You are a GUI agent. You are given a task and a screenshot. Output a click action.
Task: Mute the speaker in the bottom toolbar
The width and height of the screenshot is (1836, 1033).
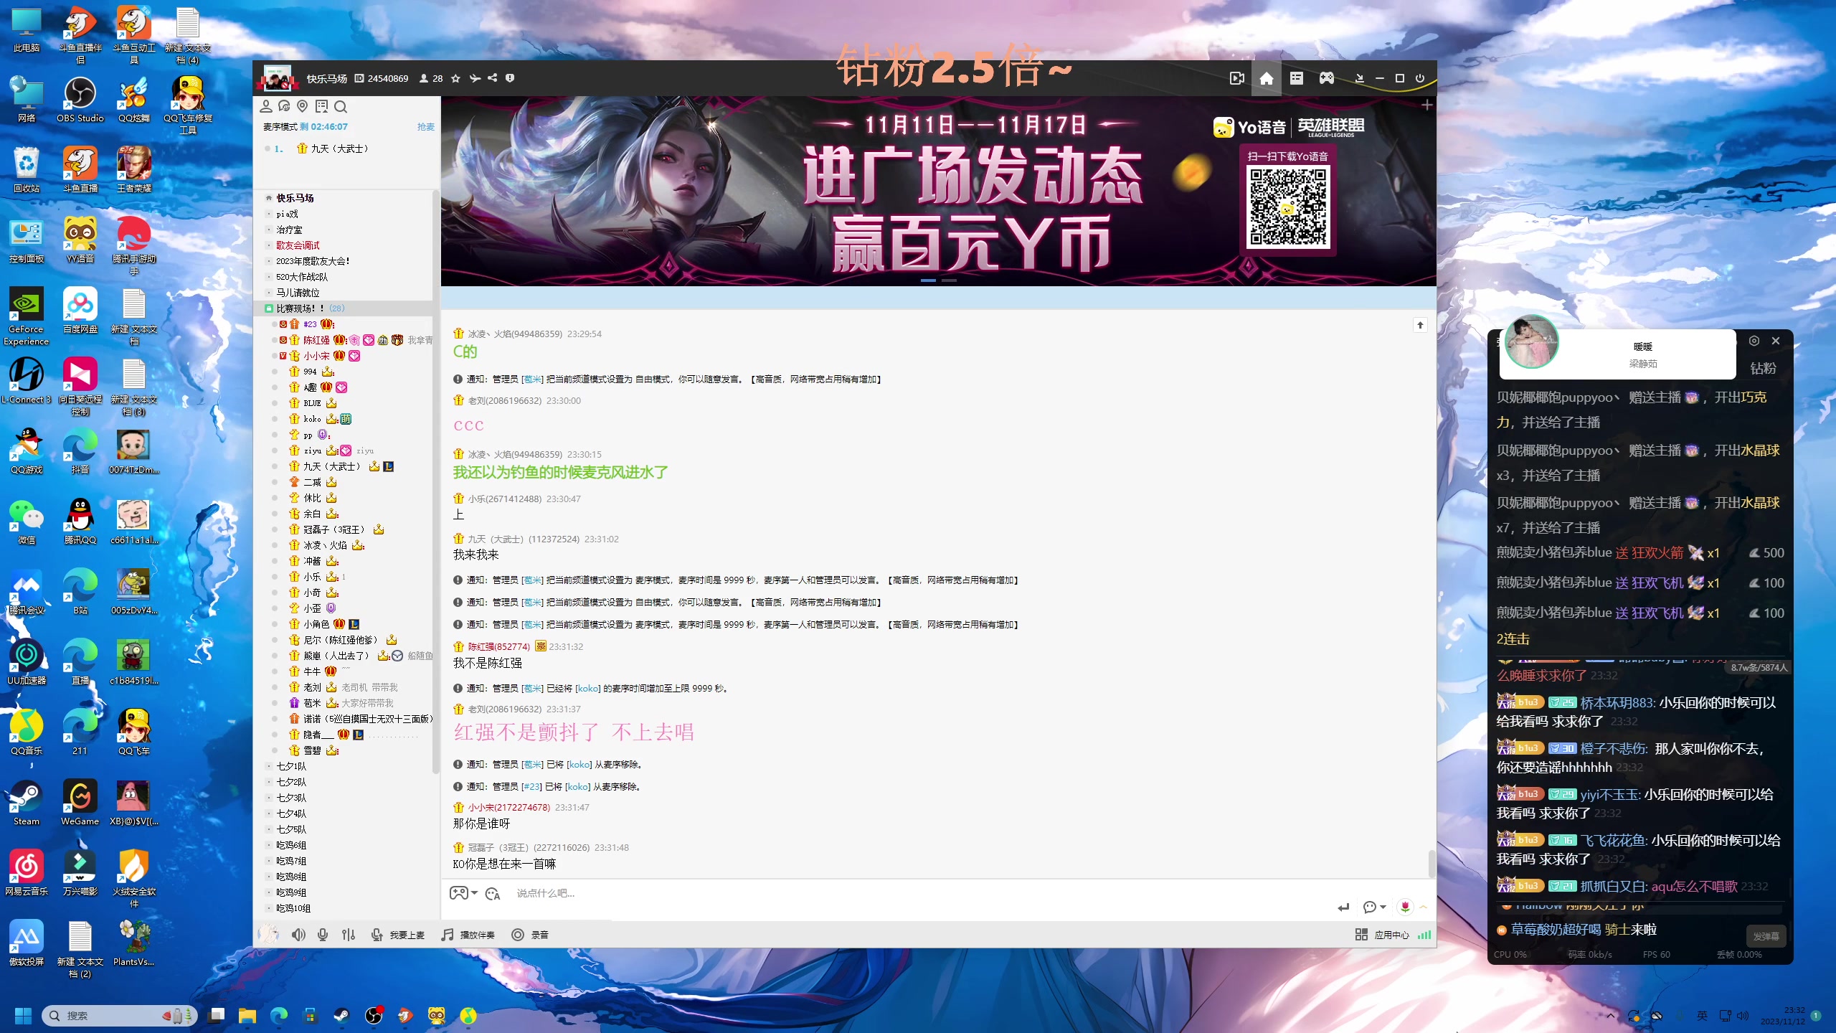[298, 935]
